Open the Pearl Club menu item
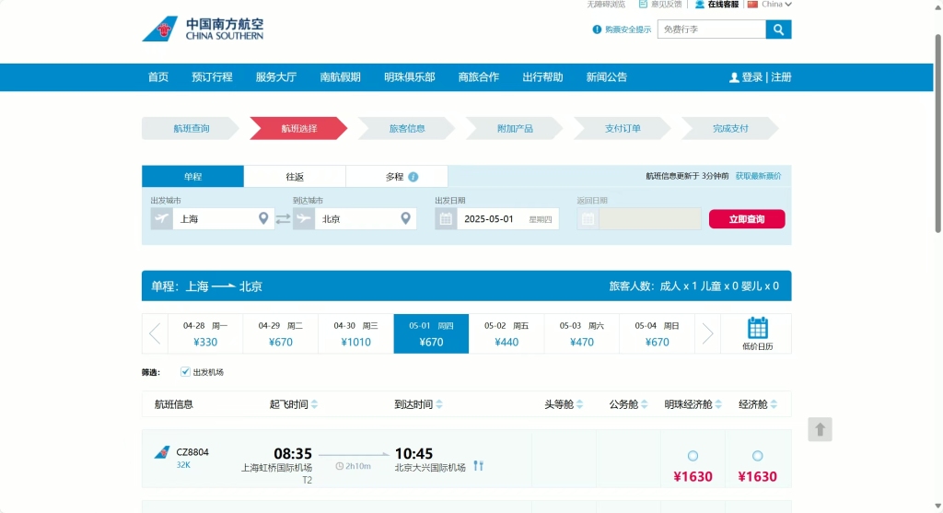This screenshot has width=943, height=513. click(x=409, y=77)
